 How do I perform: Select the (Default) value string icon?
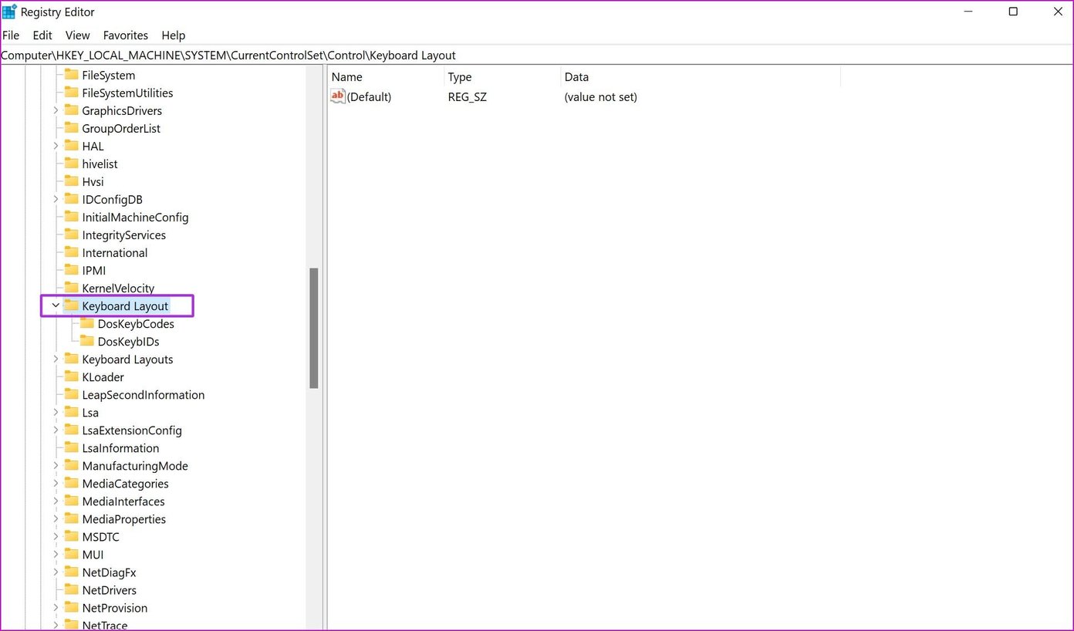point(338,96)
